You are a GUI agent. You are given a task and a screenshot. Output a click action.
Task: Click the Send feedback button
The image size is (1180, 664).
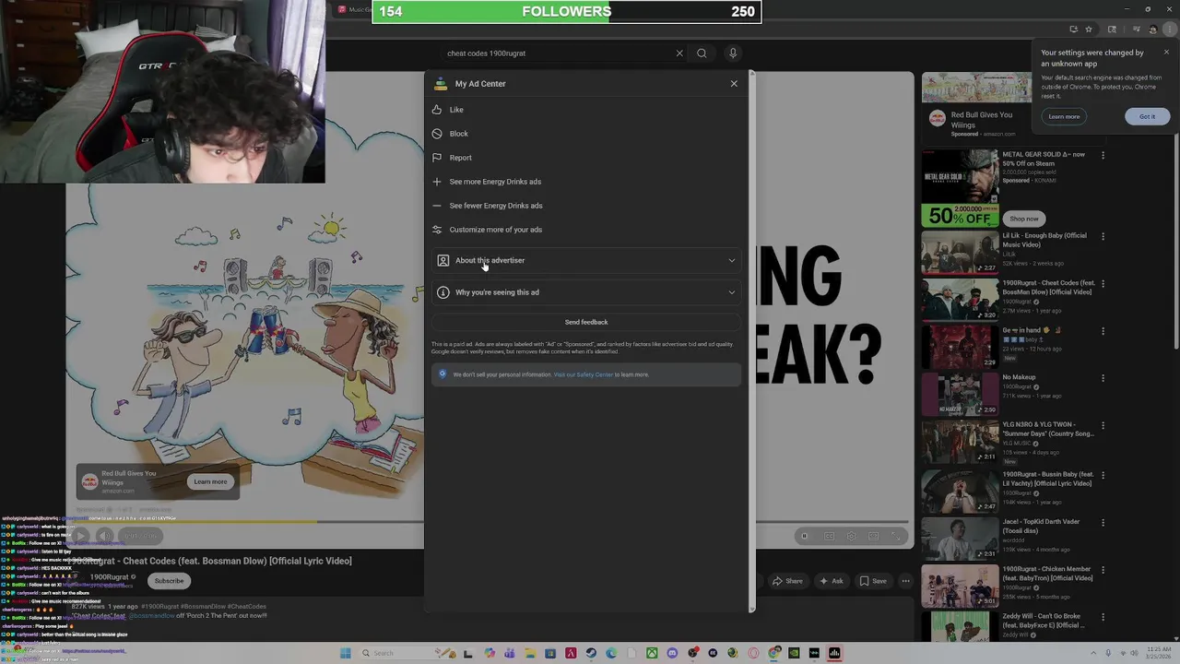point(586,322)
